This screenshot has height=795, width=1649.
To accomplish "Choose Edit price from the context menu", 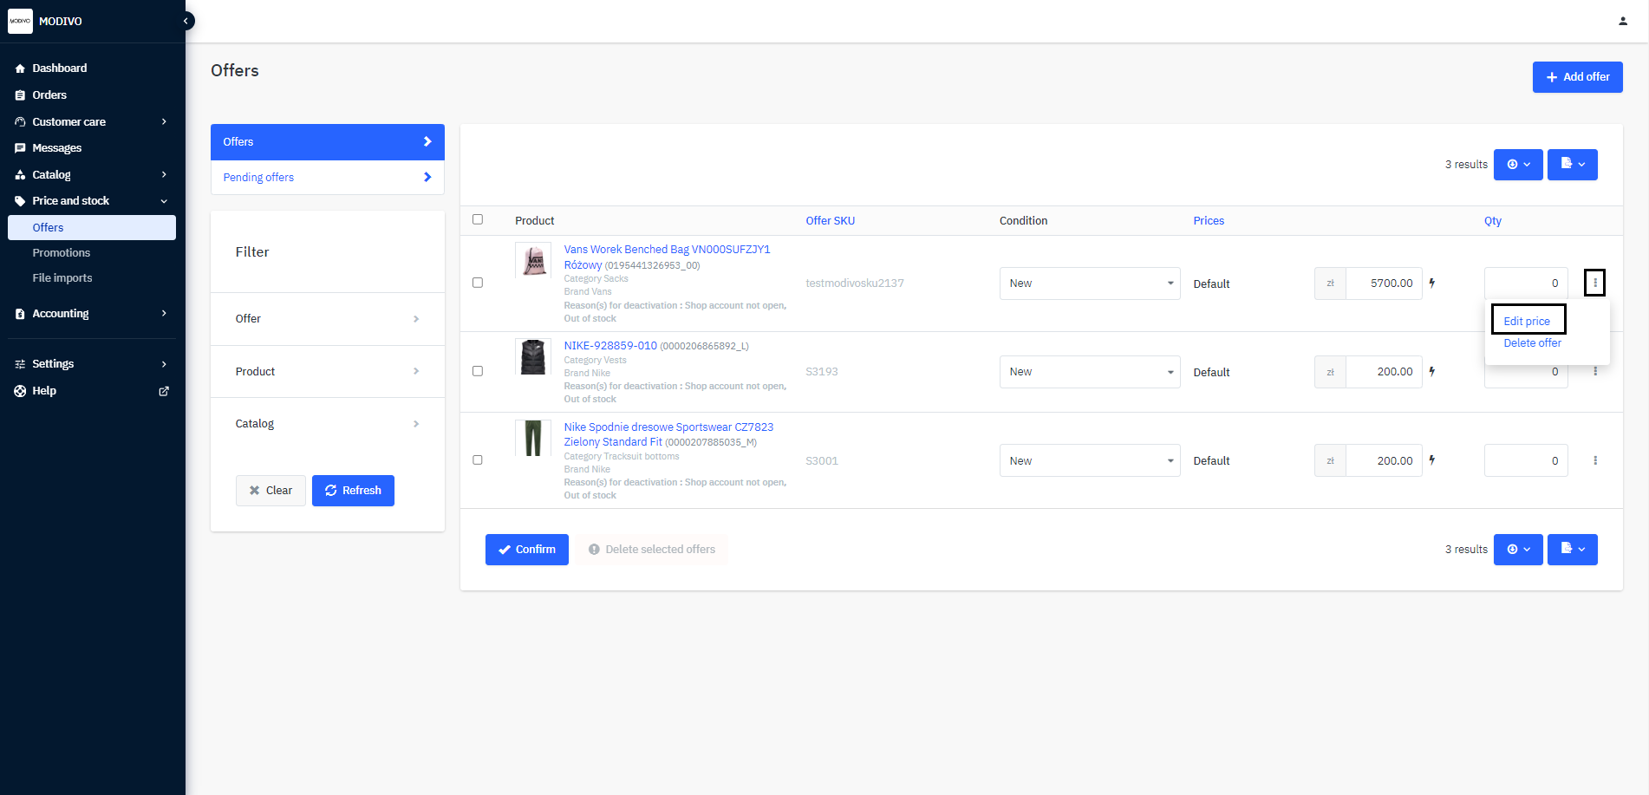I will (1527, 321).
